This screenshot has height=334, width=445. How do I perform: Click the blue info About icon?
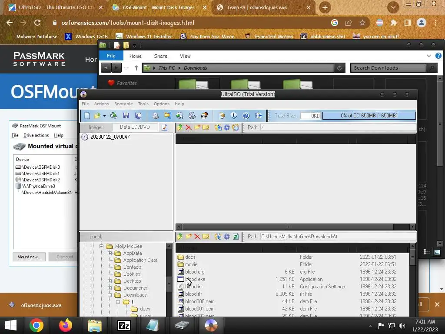pos(234,116)
